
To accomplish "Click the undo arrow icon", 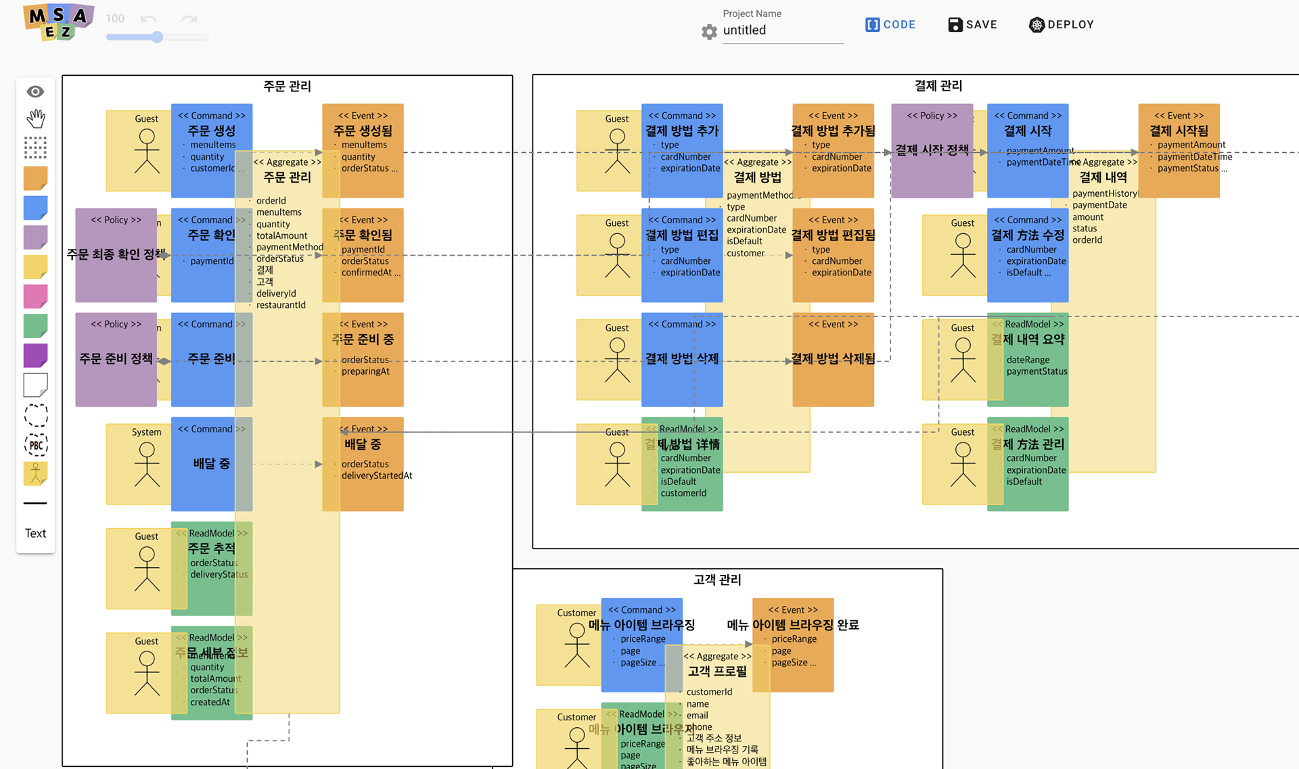I will tap(149, 19).
